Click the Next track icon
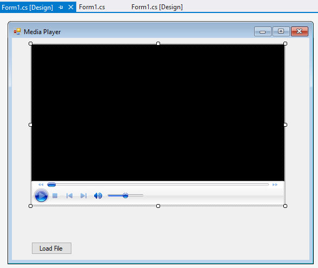Screen dimensions: 318x268 click(x=83, y=196)
